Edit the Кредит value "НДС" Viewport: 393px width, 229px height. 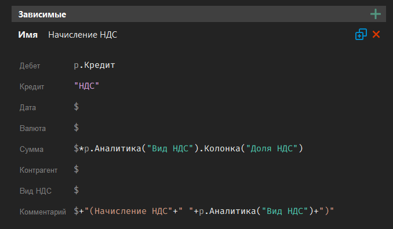pos(86,86)
